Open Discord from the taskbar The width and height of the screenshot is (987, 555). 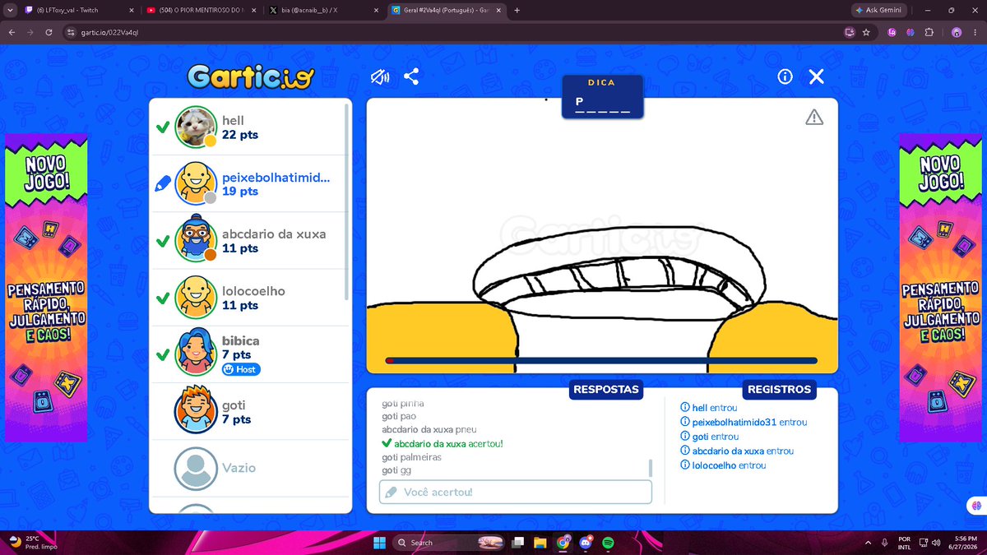[x=586, y=543]
